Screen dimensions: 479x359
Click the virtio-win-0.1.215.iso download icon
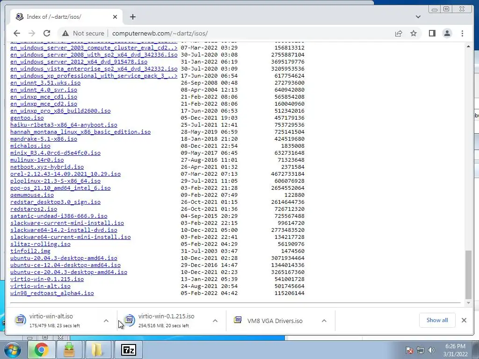[129, 320]
